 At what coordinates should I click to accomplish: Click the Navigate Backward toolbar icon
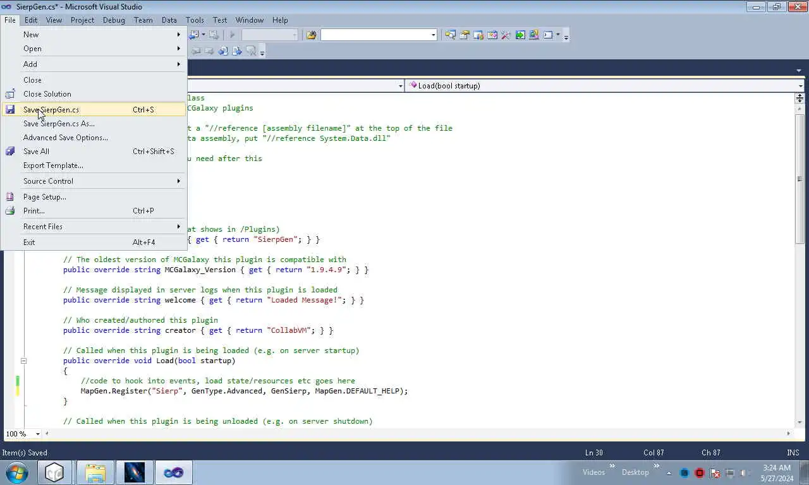pos(193,35)
